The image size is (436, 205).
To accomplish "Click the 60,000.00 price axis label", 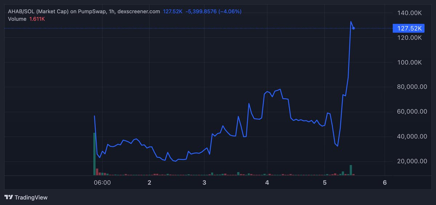I will [x=411, y=112].
